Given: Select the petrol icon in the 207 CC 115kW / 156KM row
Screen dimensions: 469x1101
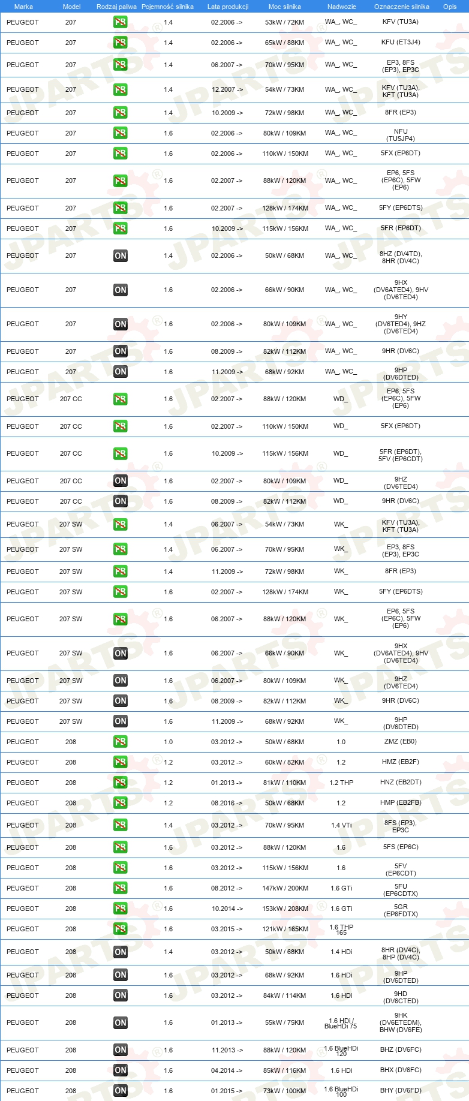Looking at the screenshot, I should 121,454.
